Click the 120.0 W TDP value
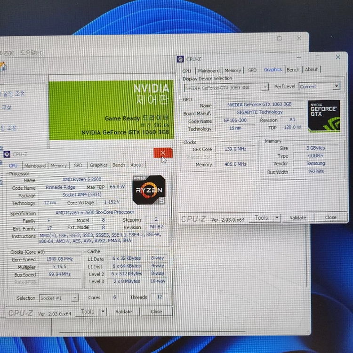The width and height of the screenshot is (353, 353). tap(292, 127)
